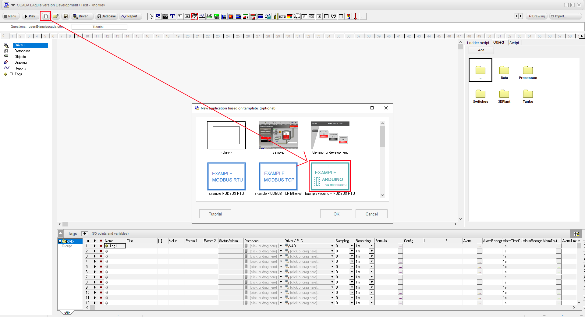The width and height of the screenshot is (585, 317).
Task: Collapse the <All> tag group
Action: click(x=60, y=241)
